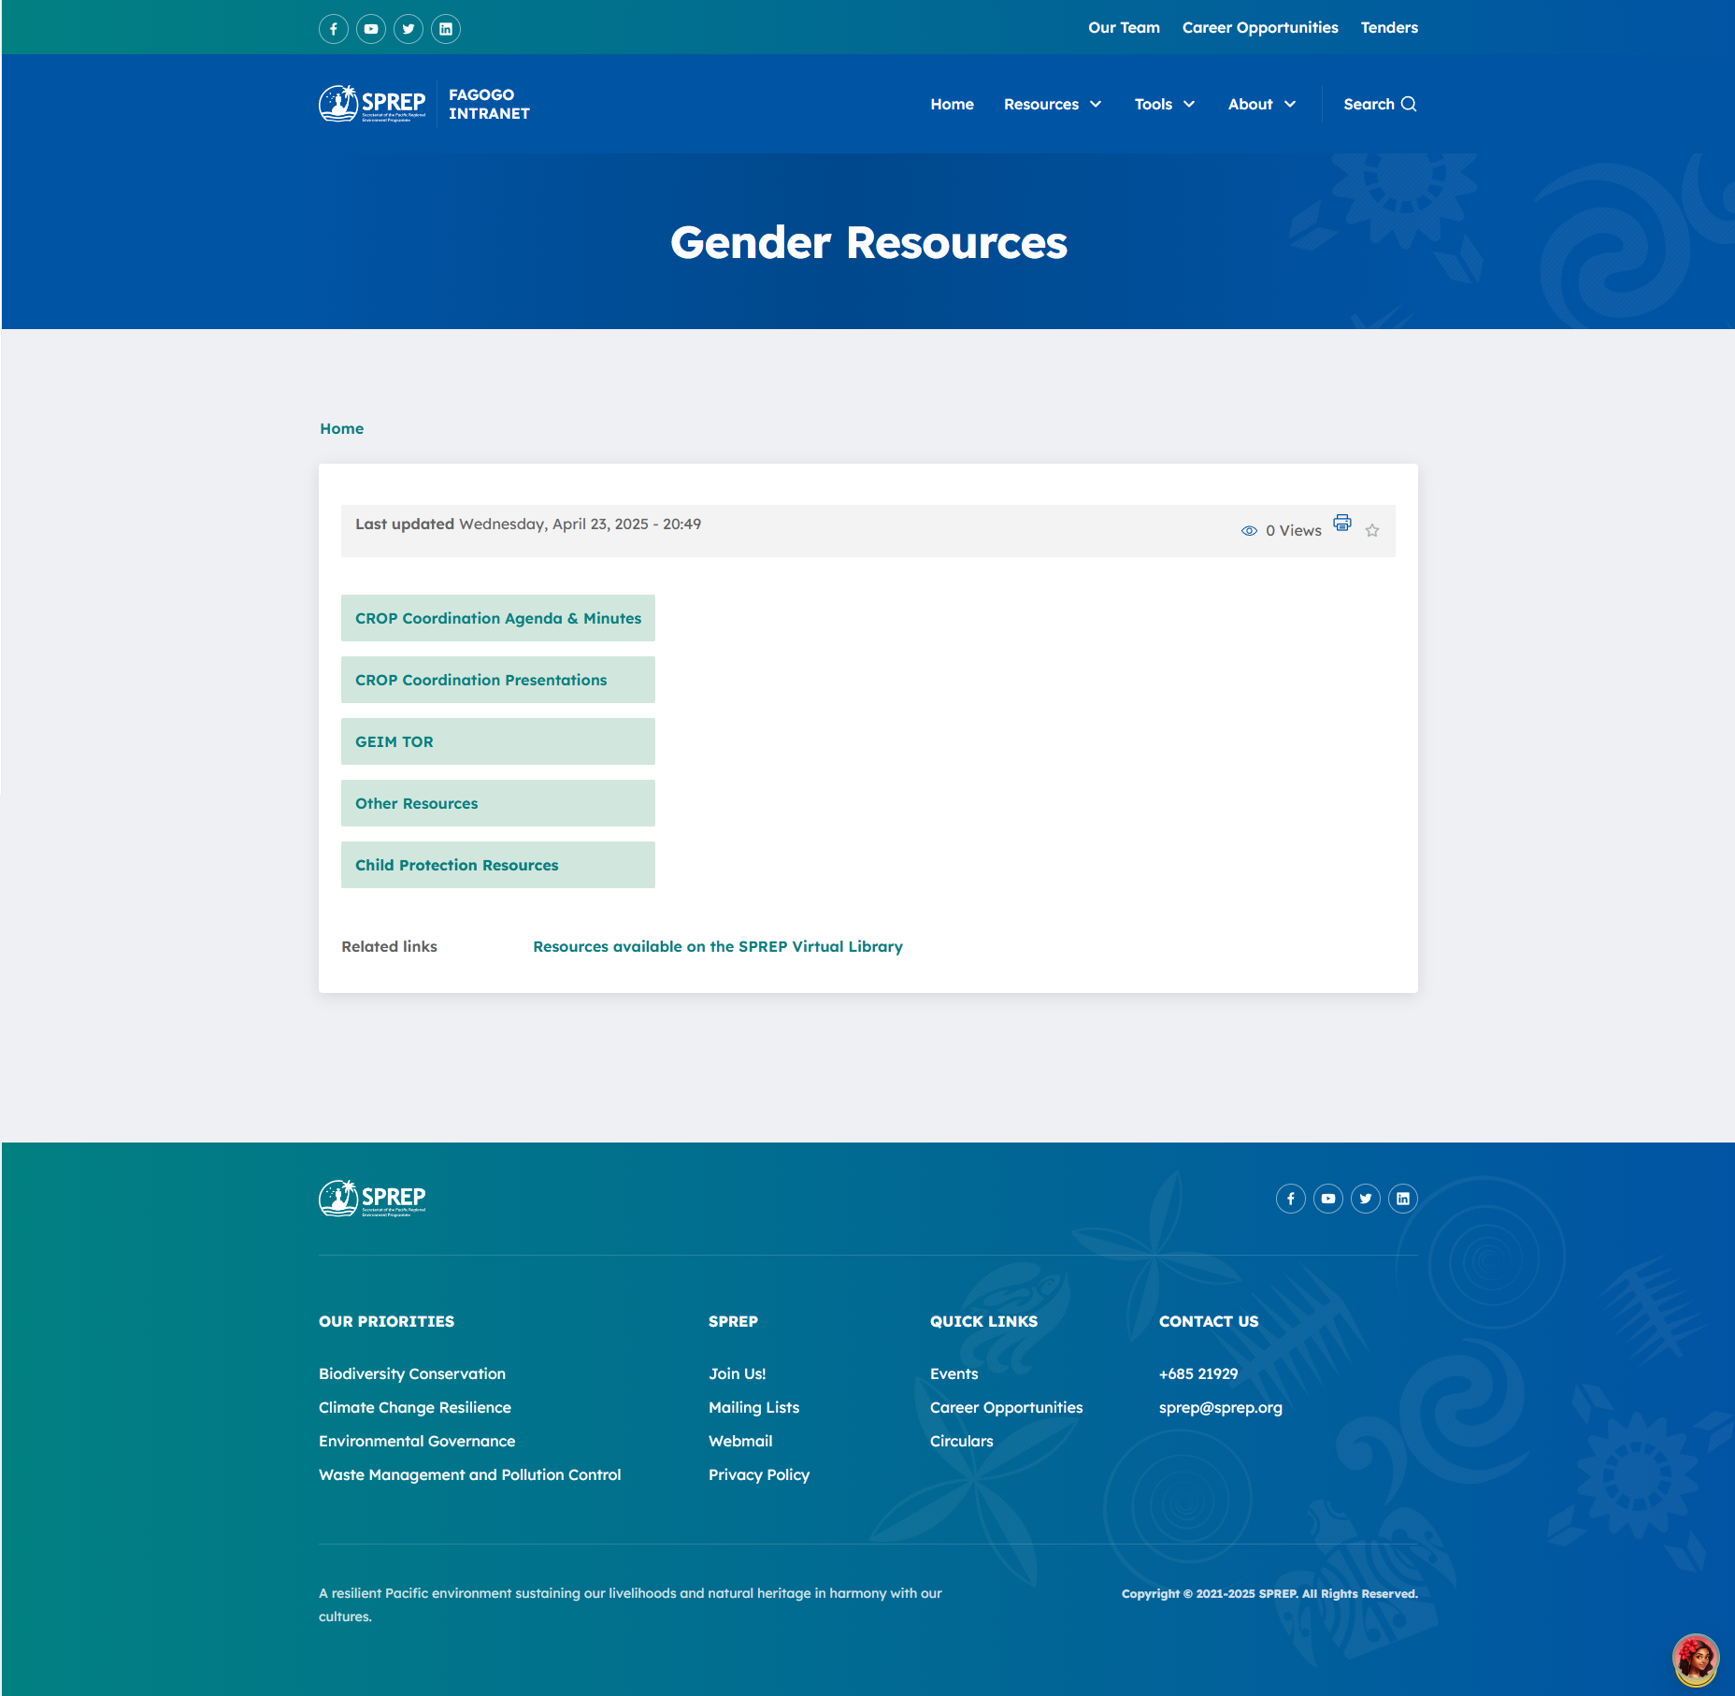The width and height of the screenshot is (1735, 1696).
Task: Click the YouTube icon in top bar
Action: pos(371,29)
